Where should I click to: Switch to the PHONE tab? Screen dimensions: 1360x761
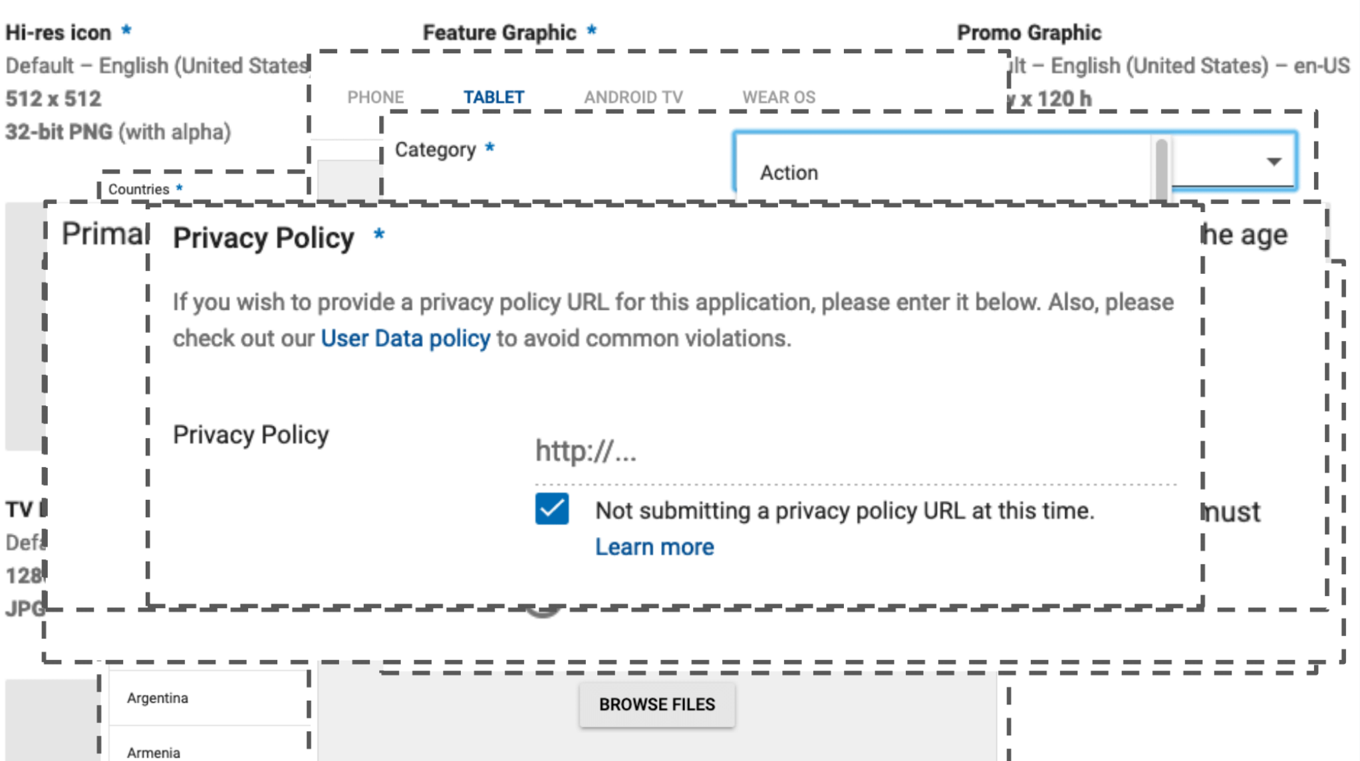point(375,97)
